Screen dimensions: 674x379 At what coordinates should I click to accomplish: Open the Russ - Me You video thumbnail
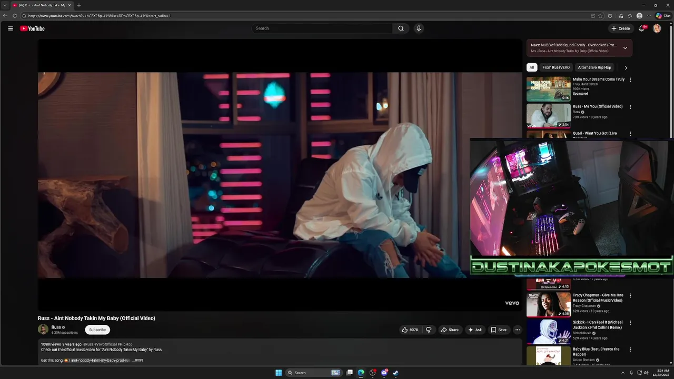click(549, 116)
